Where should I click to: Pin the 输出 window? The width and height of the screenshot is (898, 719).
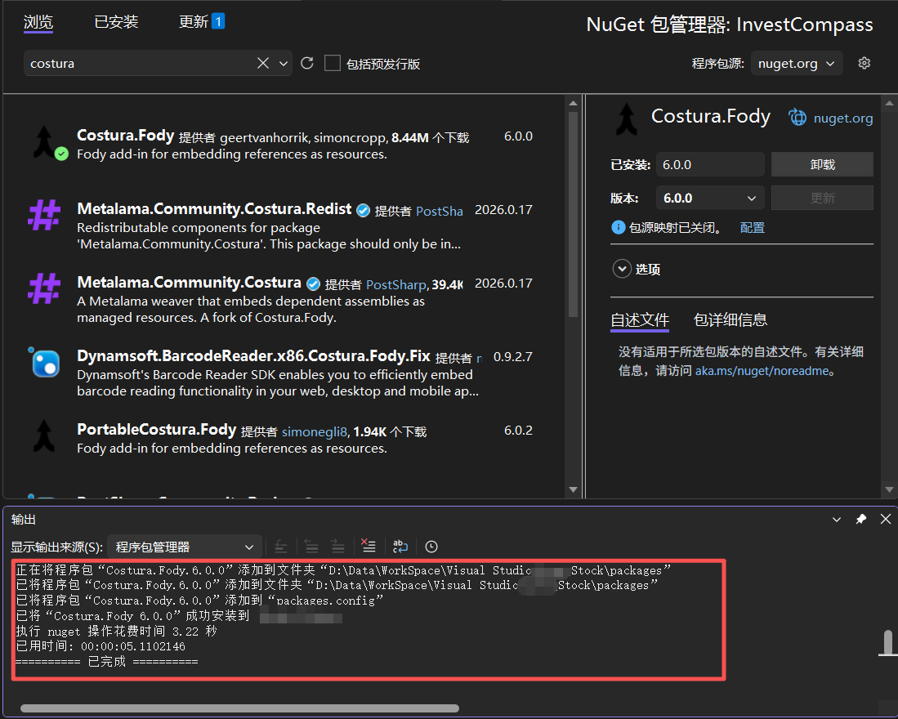[860, 519]
